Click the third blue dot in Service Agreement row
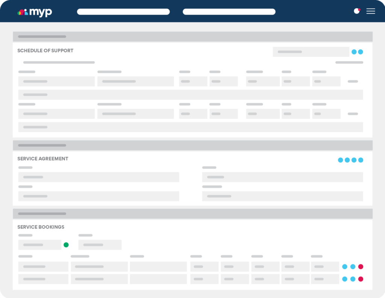This screenshot has height=298, width=385. pos(354,160)
